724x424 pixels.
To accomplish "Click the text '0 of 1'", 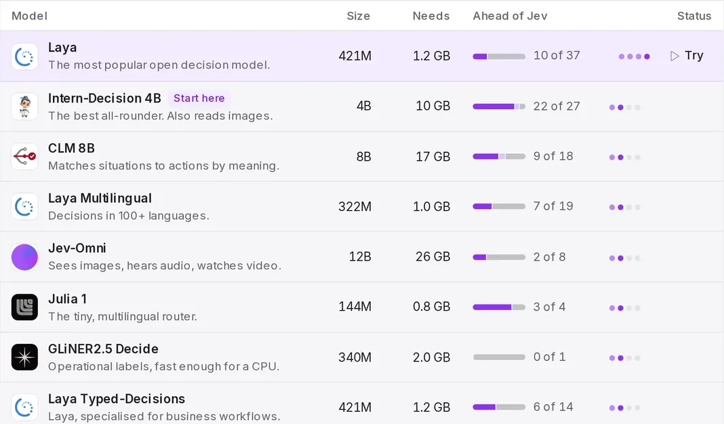I will (x=550, y=357).
